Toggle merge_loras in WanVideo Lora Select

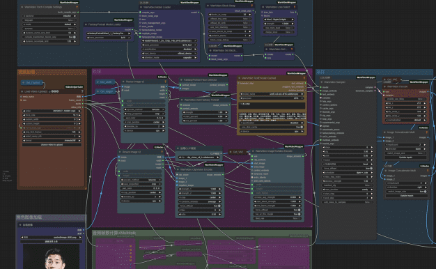click(279, 32)
